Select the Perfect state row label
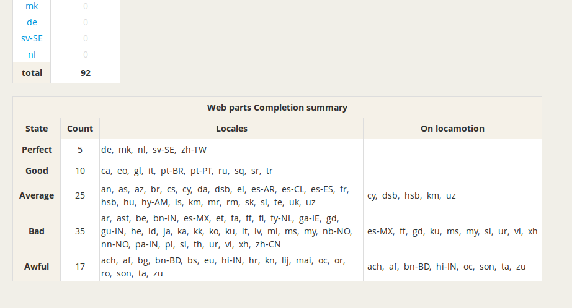Viewport: 572px width, 308px height. click(37, 150)
